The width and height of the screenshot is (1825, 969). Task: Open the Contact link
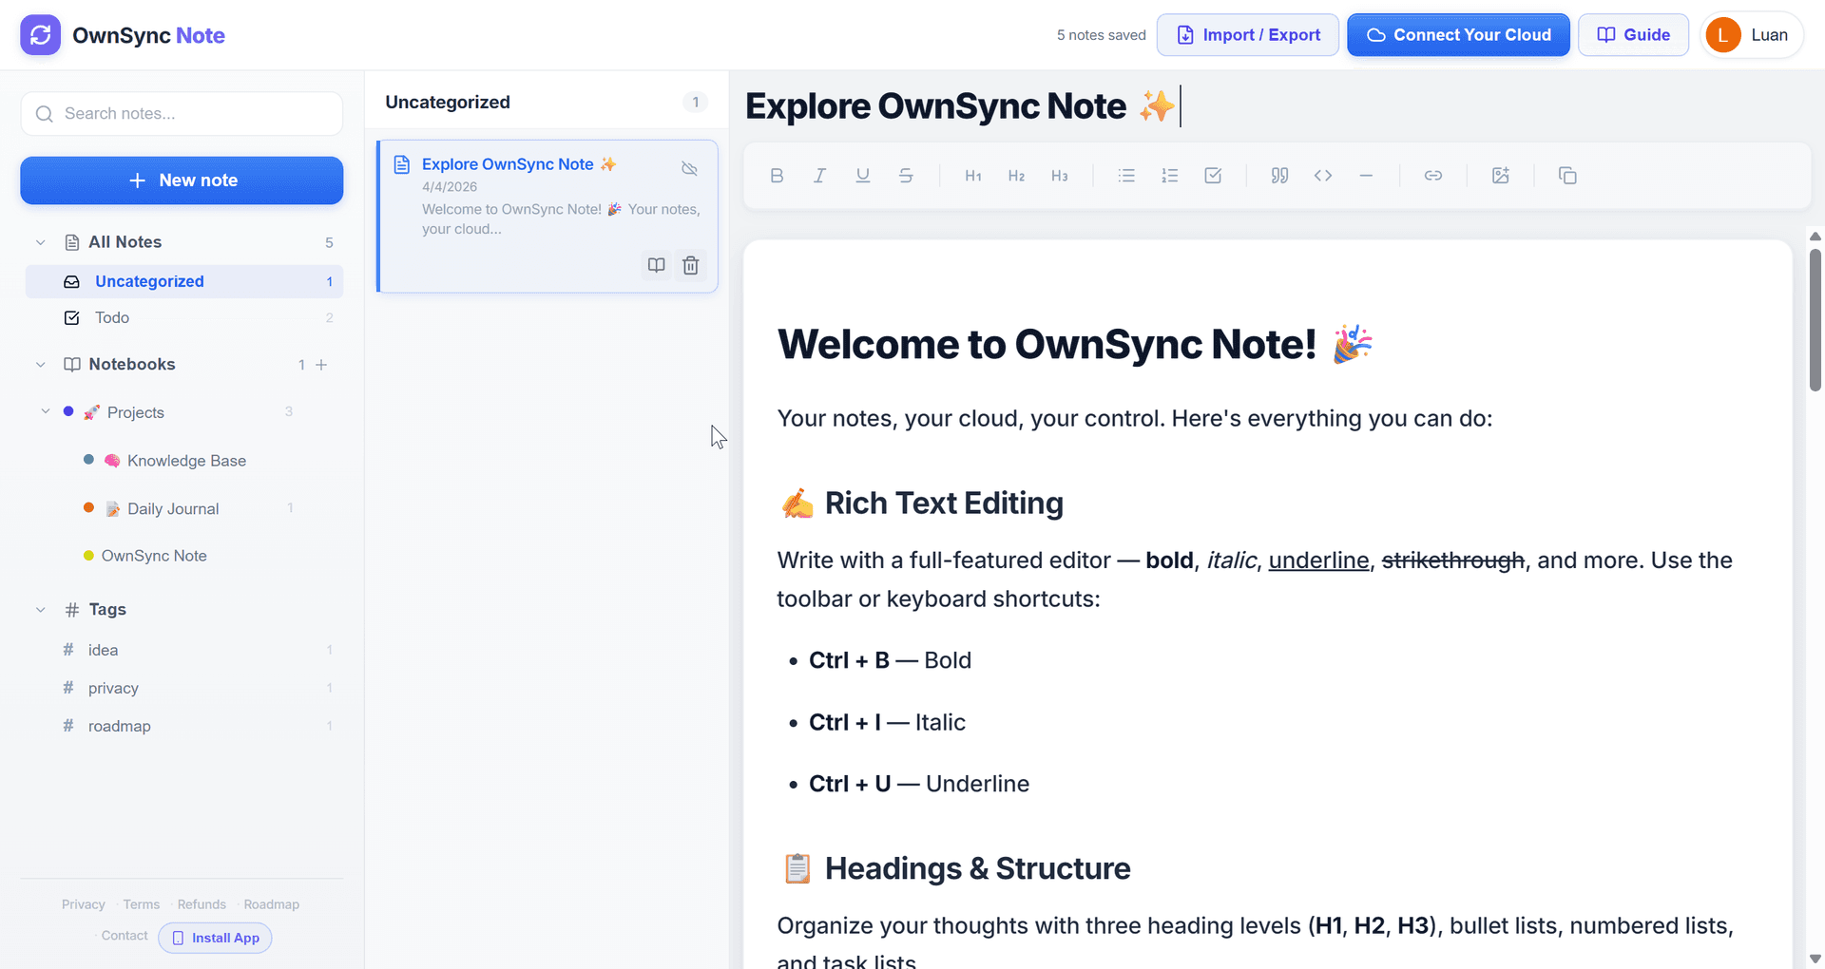125,936
